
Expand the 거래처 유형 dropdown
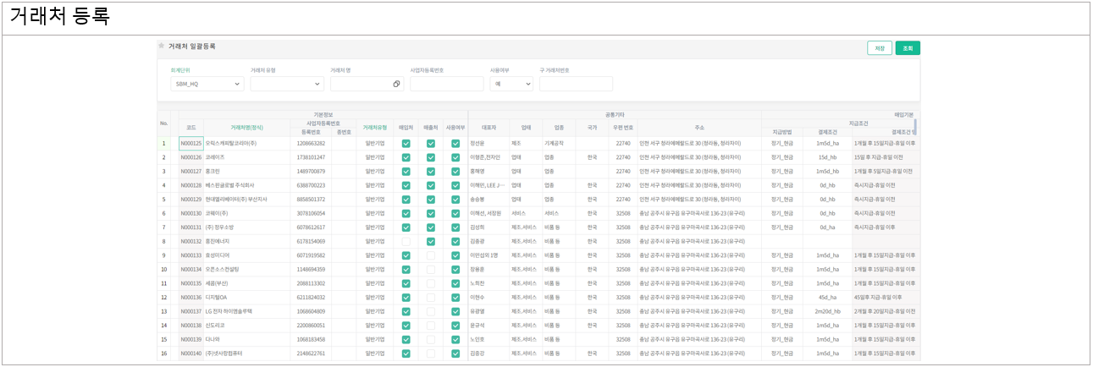(286, 85)
